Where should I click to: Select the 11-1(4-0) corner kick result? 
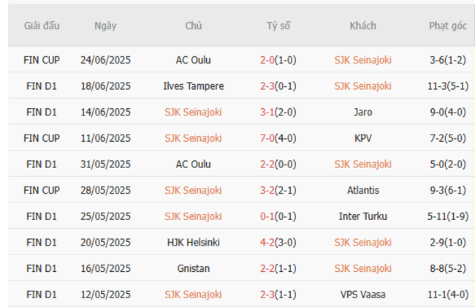447,295
